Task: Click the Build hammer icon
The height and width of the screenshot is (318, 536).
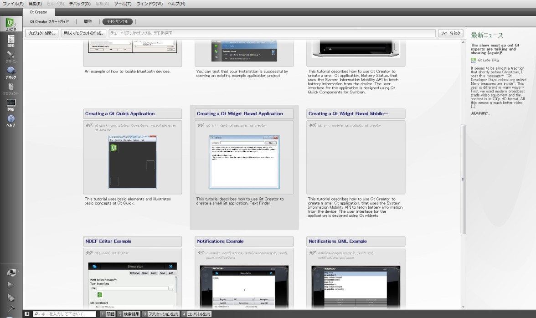Action: click(x=10, y=309)
